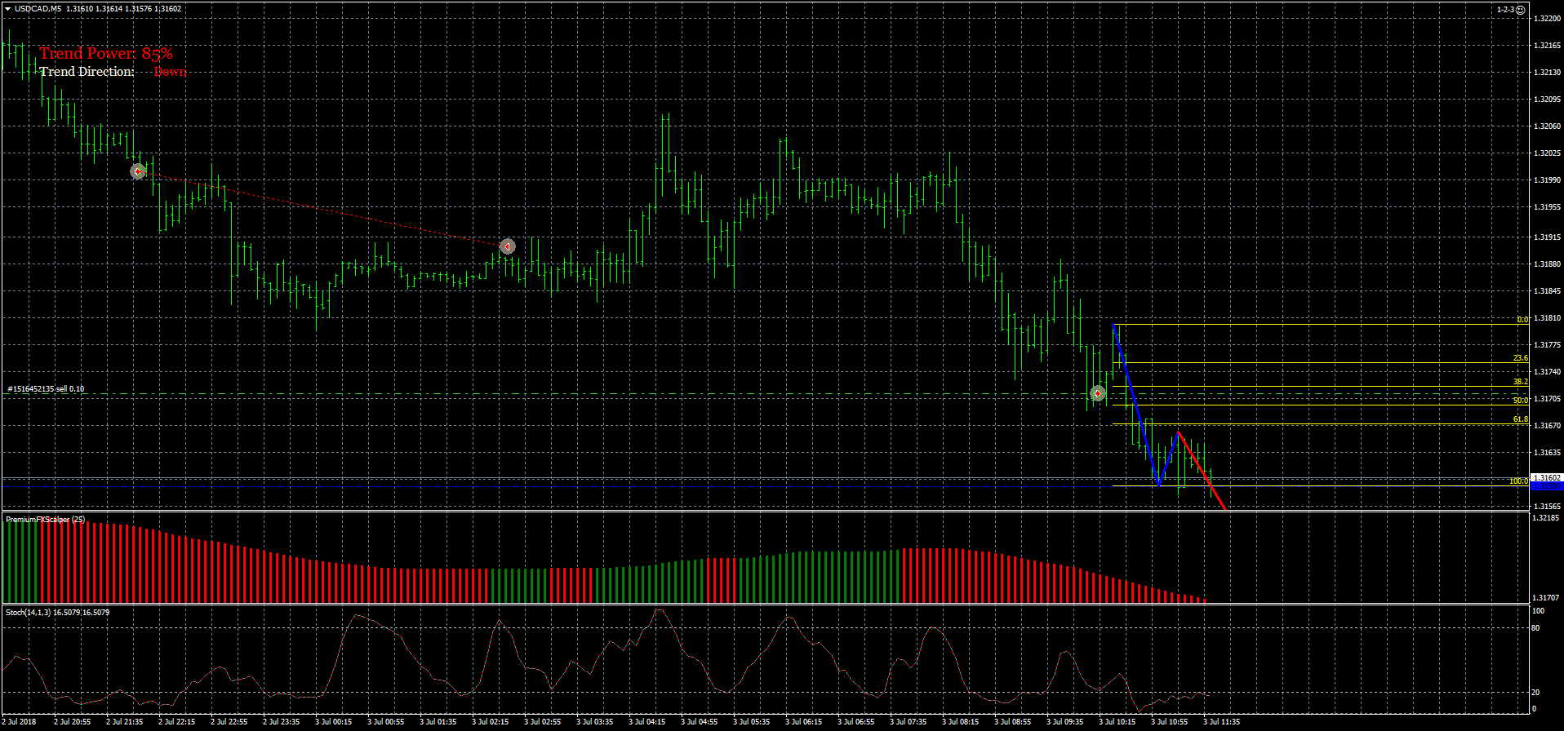Click the red 'Down' trend value
The image size is (1564, 731).
[170, 72]
